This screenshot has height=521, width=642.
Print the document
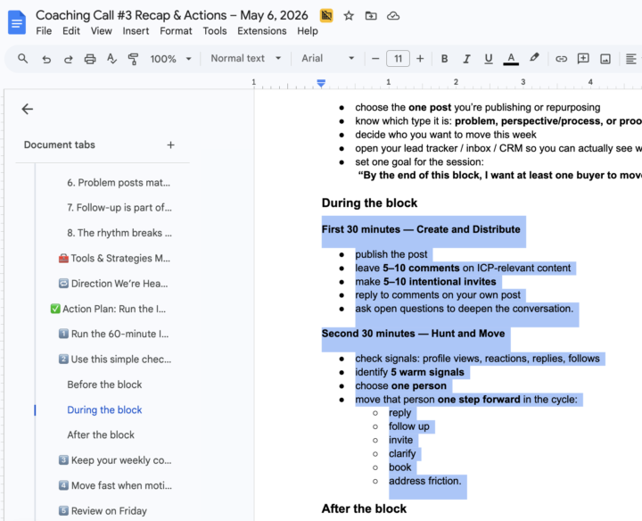click(x=90, y=59)
